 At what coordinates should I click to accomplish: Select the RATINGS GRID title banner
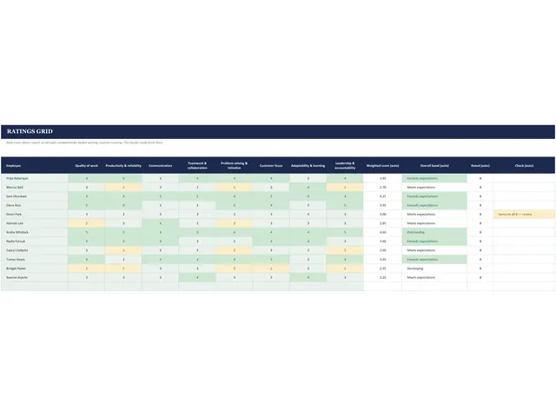pos(278,131)
